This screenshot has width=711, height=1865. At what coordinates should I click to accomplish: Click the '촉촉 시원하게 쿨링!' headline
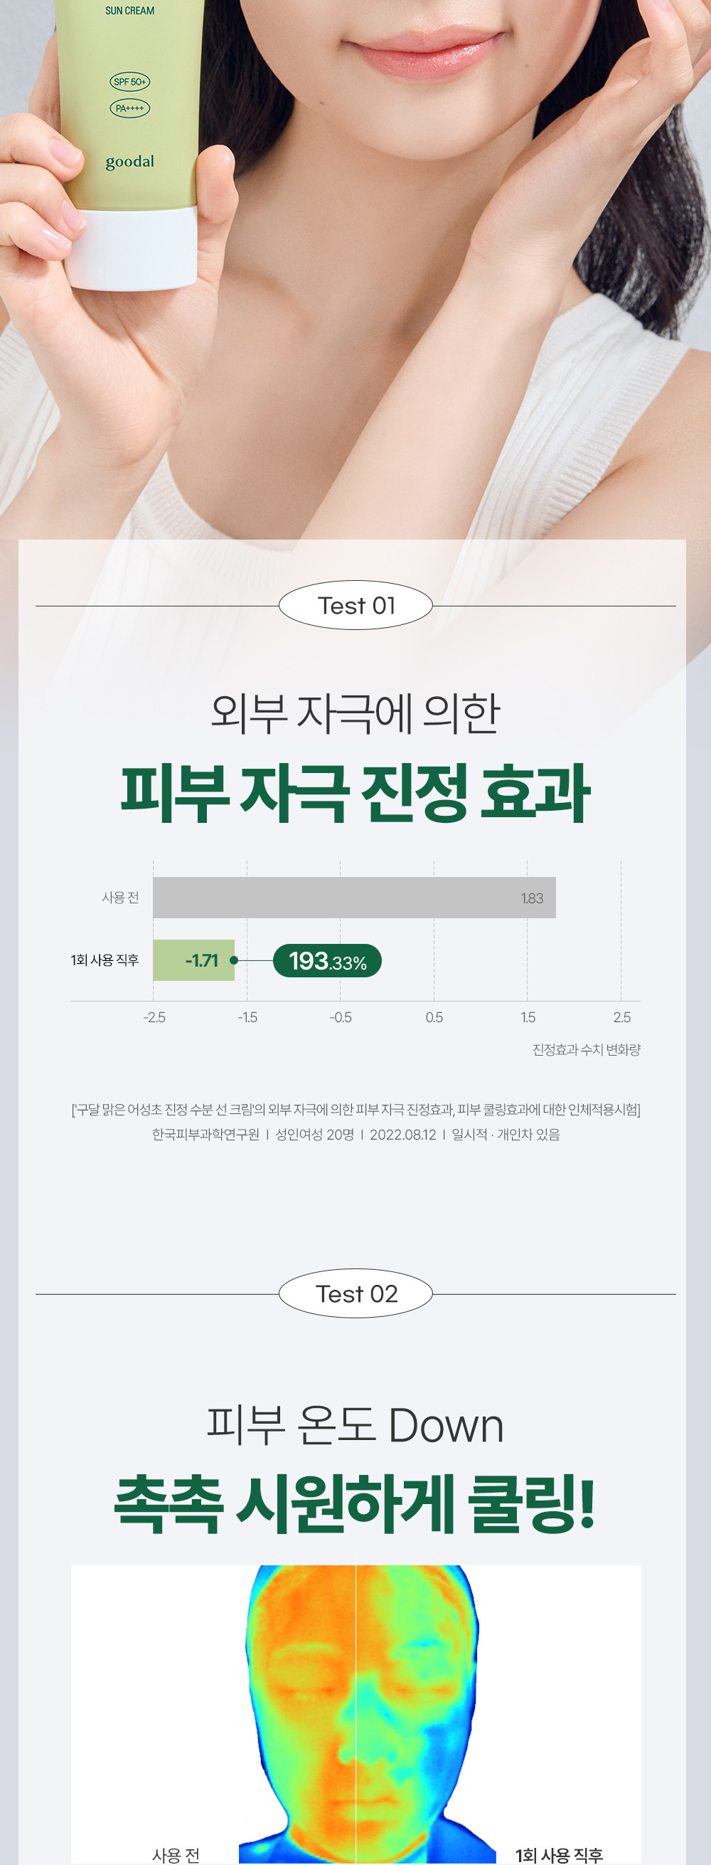pos(355,1503)
